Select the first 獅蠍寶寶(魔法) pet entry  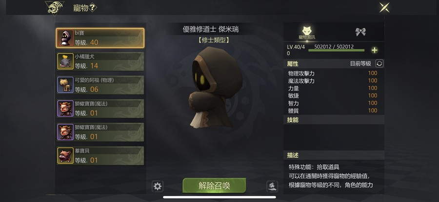pos(100,108)
